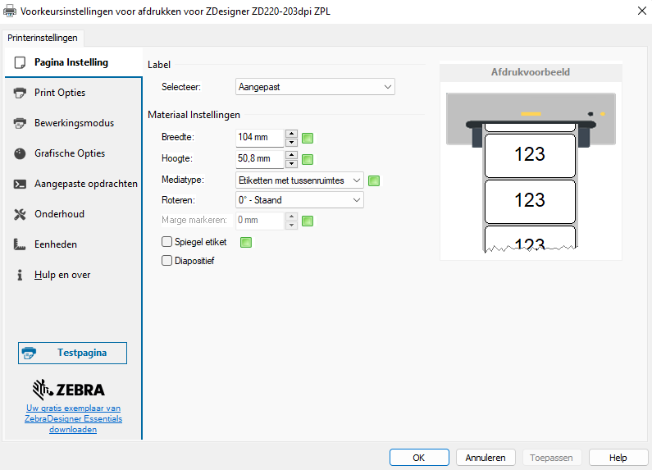Click the Aangepaste opdrachten terminal icon
This screenshot has height=470, width=652.
(20, 184)
